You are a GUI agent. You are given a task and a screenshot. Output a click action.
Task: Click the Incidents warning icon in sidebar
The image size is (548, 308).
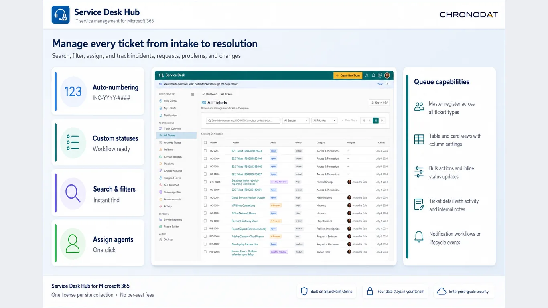[x=161, y=150]
